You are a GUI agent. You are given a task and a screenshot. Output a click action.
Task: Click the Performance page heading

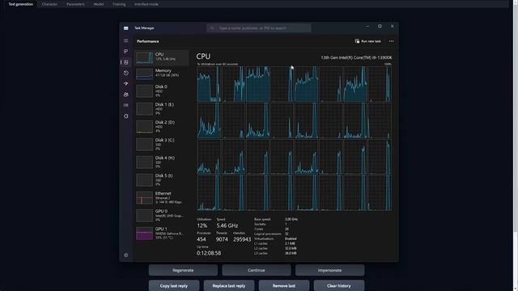[x=147, y=41]
